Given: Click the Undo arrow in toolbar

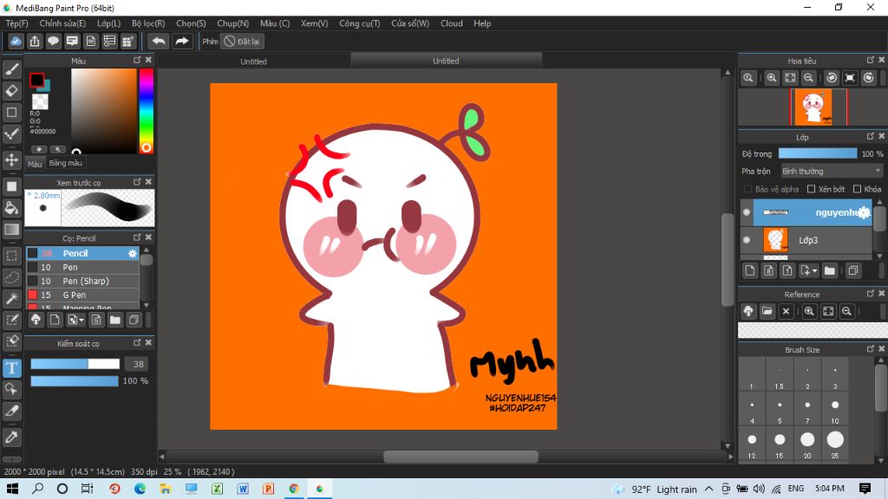Looking at the screenshot, I should [x=158, y=41].
